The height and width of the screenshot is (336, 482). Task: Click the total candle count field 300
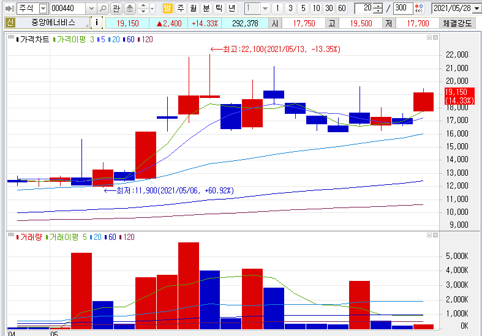pos(403,9)
